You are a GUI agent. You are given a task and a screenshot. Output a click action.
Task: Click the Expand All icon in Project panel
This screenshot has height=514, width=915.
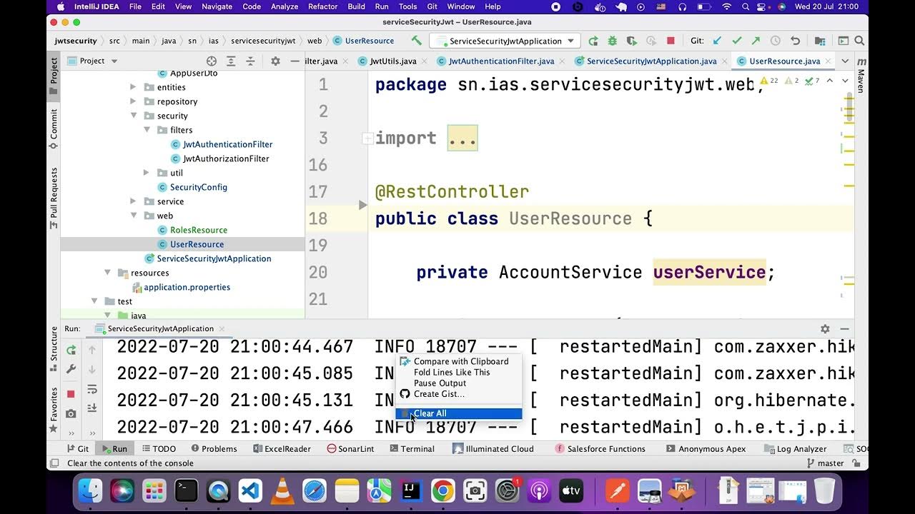(x=231, y=61)
